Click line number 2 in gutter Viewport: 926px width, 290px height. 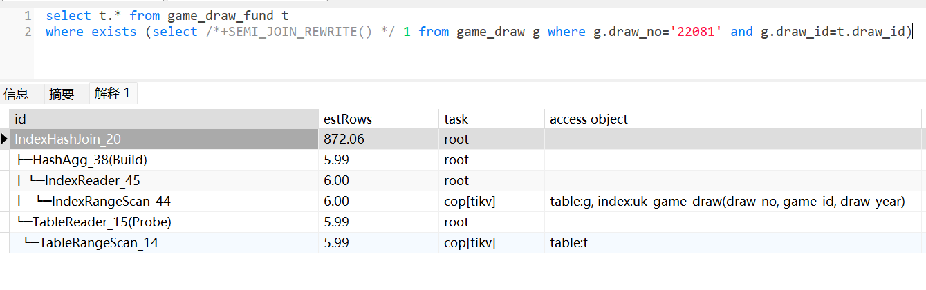coord(27,31)
